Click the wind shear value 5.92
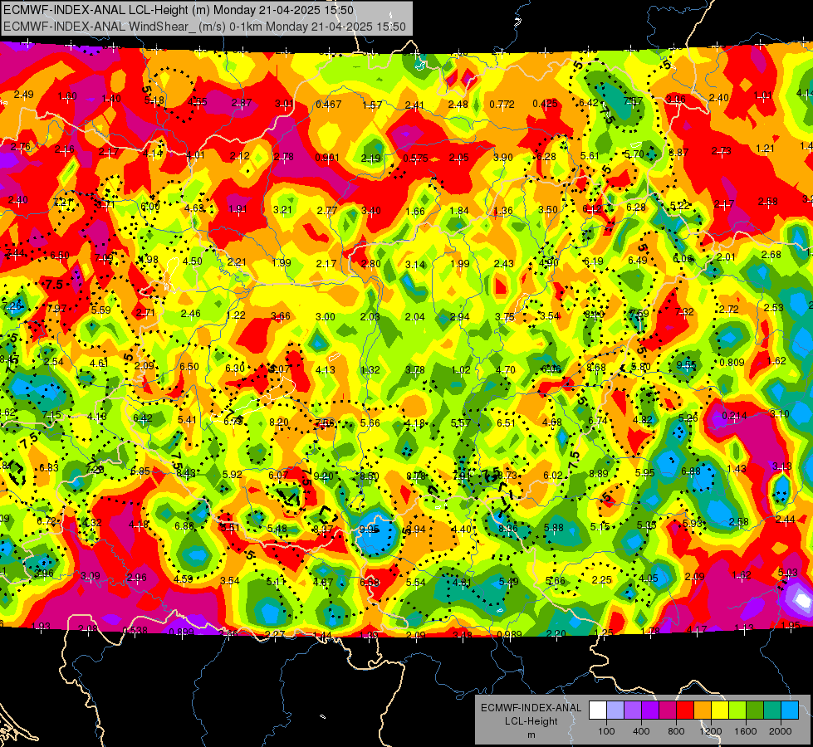The width and height of the screenshot is (813, 747). pos(233,474)
